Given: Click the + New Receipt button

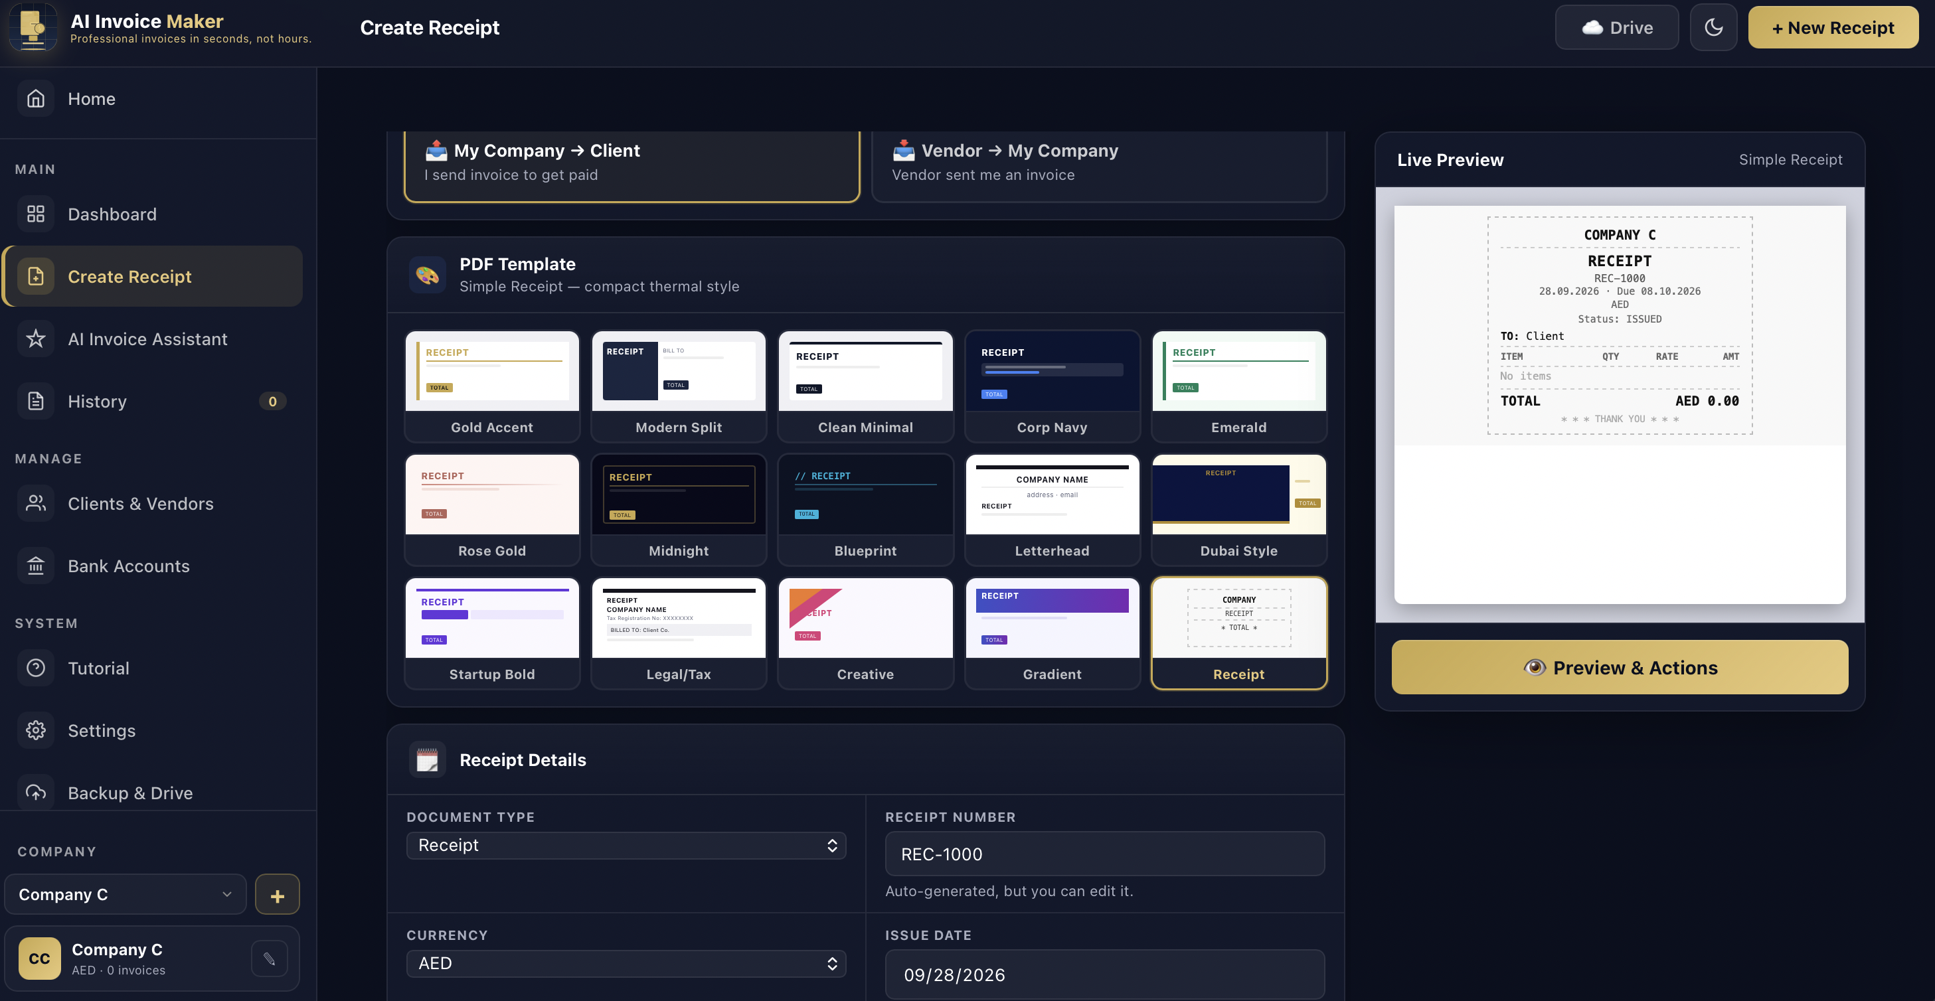Looking at the screenshot, I should coord(1833,28).
